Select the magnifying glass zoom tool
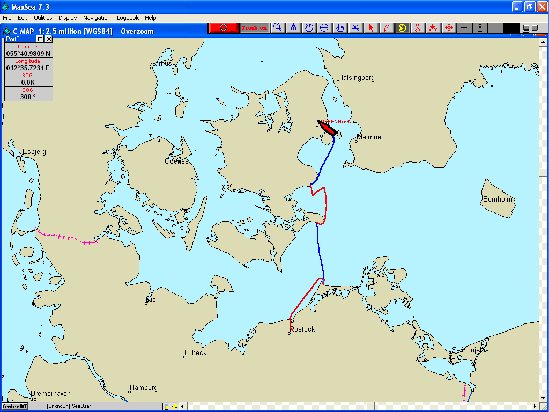The width and height of the screenshot is (549, 412). coord(278,28)
